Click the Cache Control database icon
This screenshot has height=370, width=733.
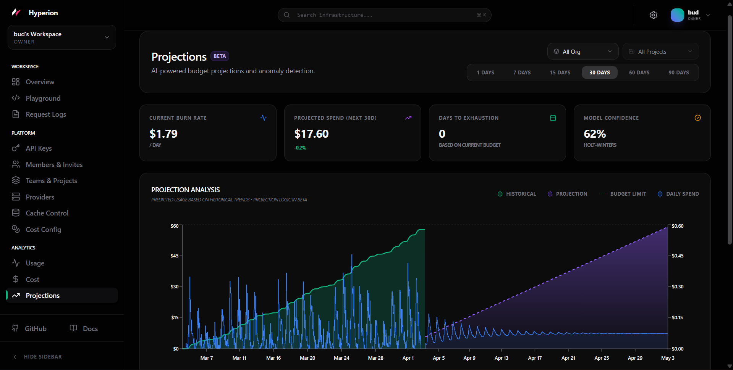[x=16, y=213]
